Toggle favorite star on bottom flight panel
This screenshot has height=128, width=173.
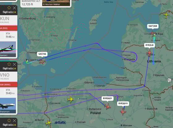point(9,121)
